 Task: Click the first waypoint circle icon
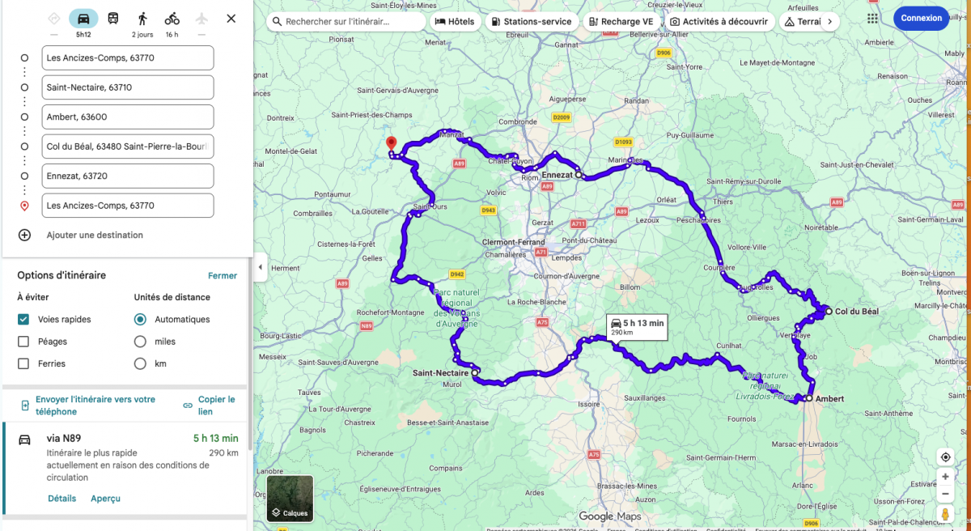tap(24, 57)
